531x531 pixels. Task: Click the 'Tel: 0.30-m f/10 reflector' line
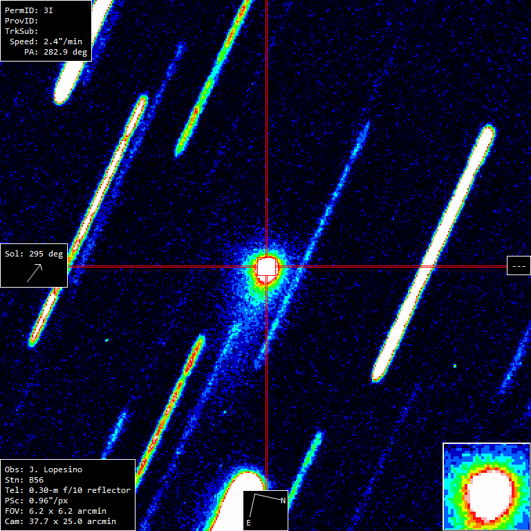tap(67, 490)
